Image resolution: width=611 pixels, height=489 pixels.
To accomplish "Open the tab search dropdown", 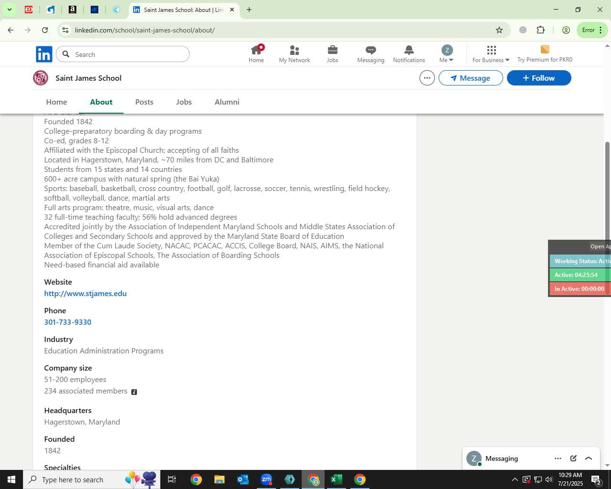I will [9, 10].
